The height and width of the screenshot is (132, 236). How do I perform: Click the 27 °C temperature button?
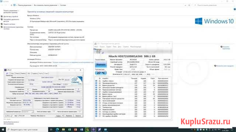[101, 73]
